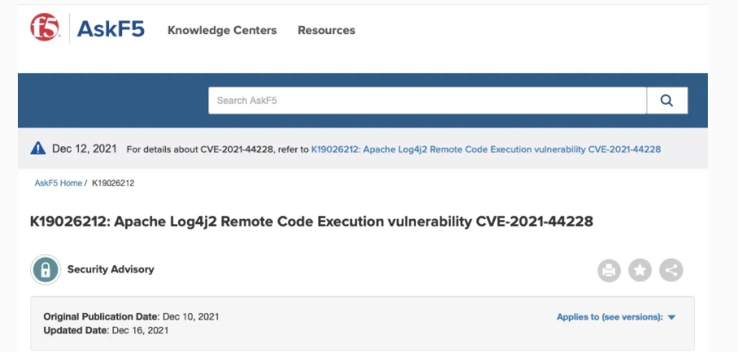This screenshot has width=738, height=352.
Task: Click the warning triangle alert icon
Action: click(x=38, y=149)
